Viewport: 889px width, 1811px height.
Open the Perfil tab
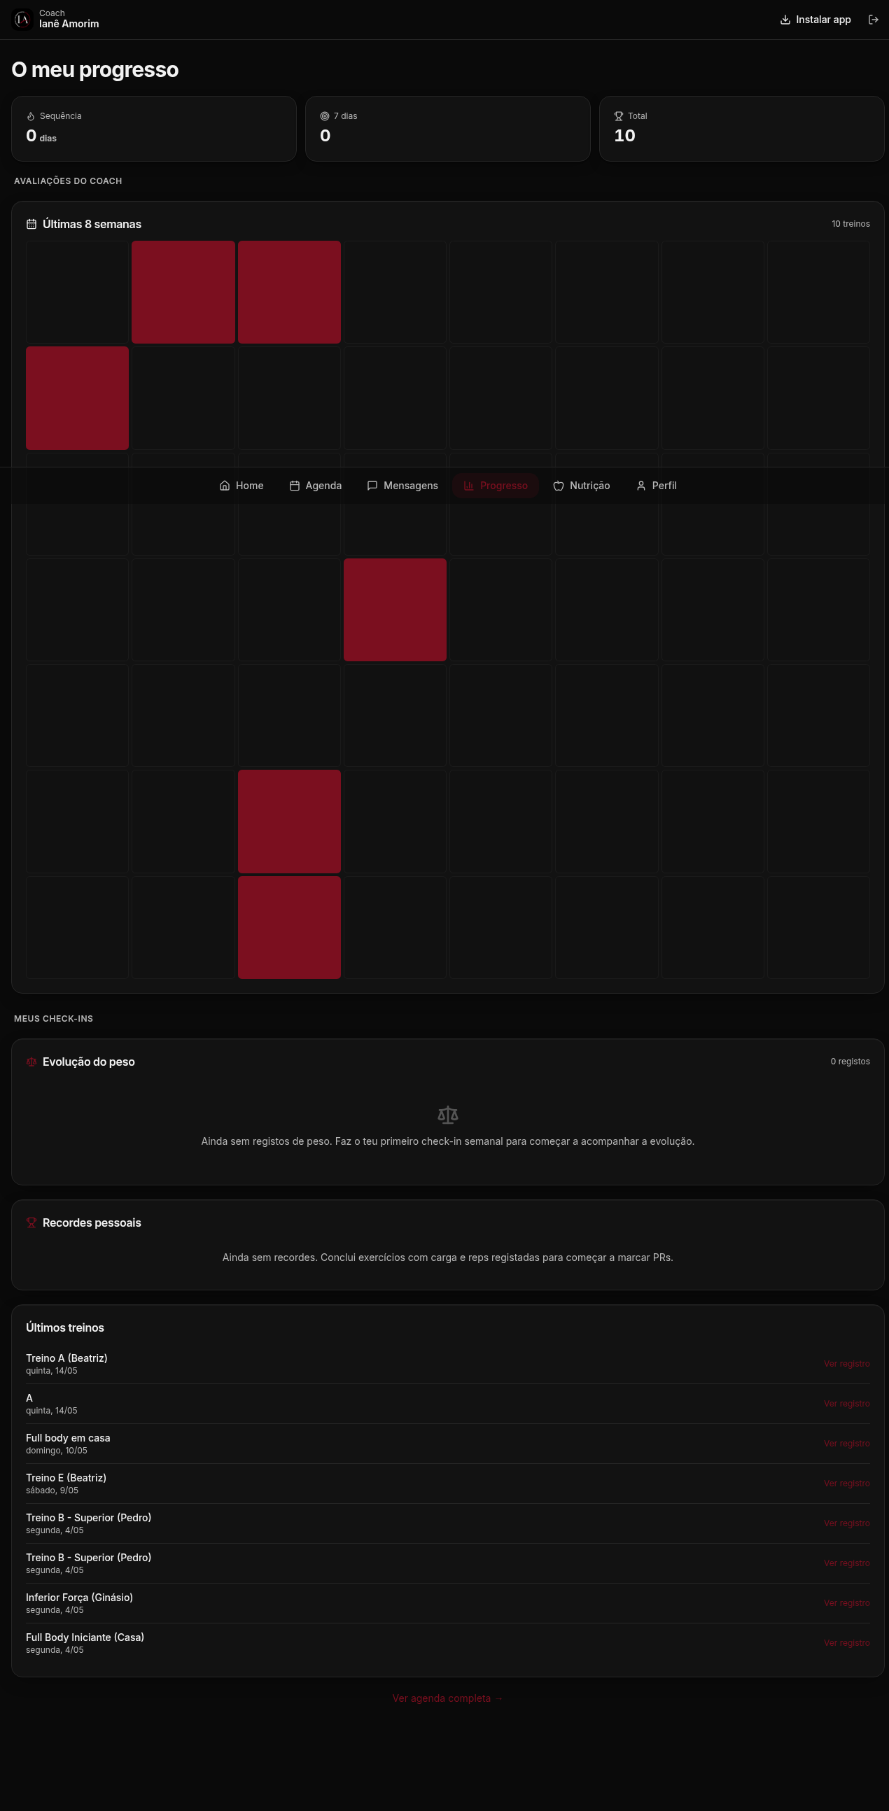click(x=656, y=486)
